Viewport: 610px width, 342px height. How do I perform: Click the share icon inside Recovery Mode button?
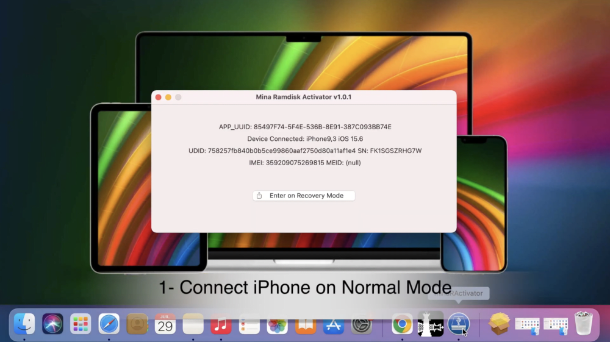259,196
